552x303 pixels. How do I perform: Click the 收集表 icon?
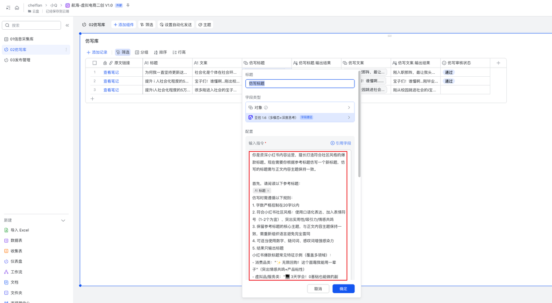point(6,251)
